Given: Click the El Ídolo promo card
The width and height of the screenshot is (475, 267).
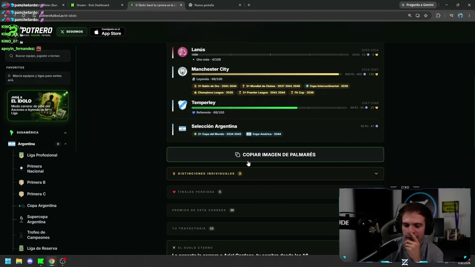Looking at the screenshot, I should coord(38,106).
